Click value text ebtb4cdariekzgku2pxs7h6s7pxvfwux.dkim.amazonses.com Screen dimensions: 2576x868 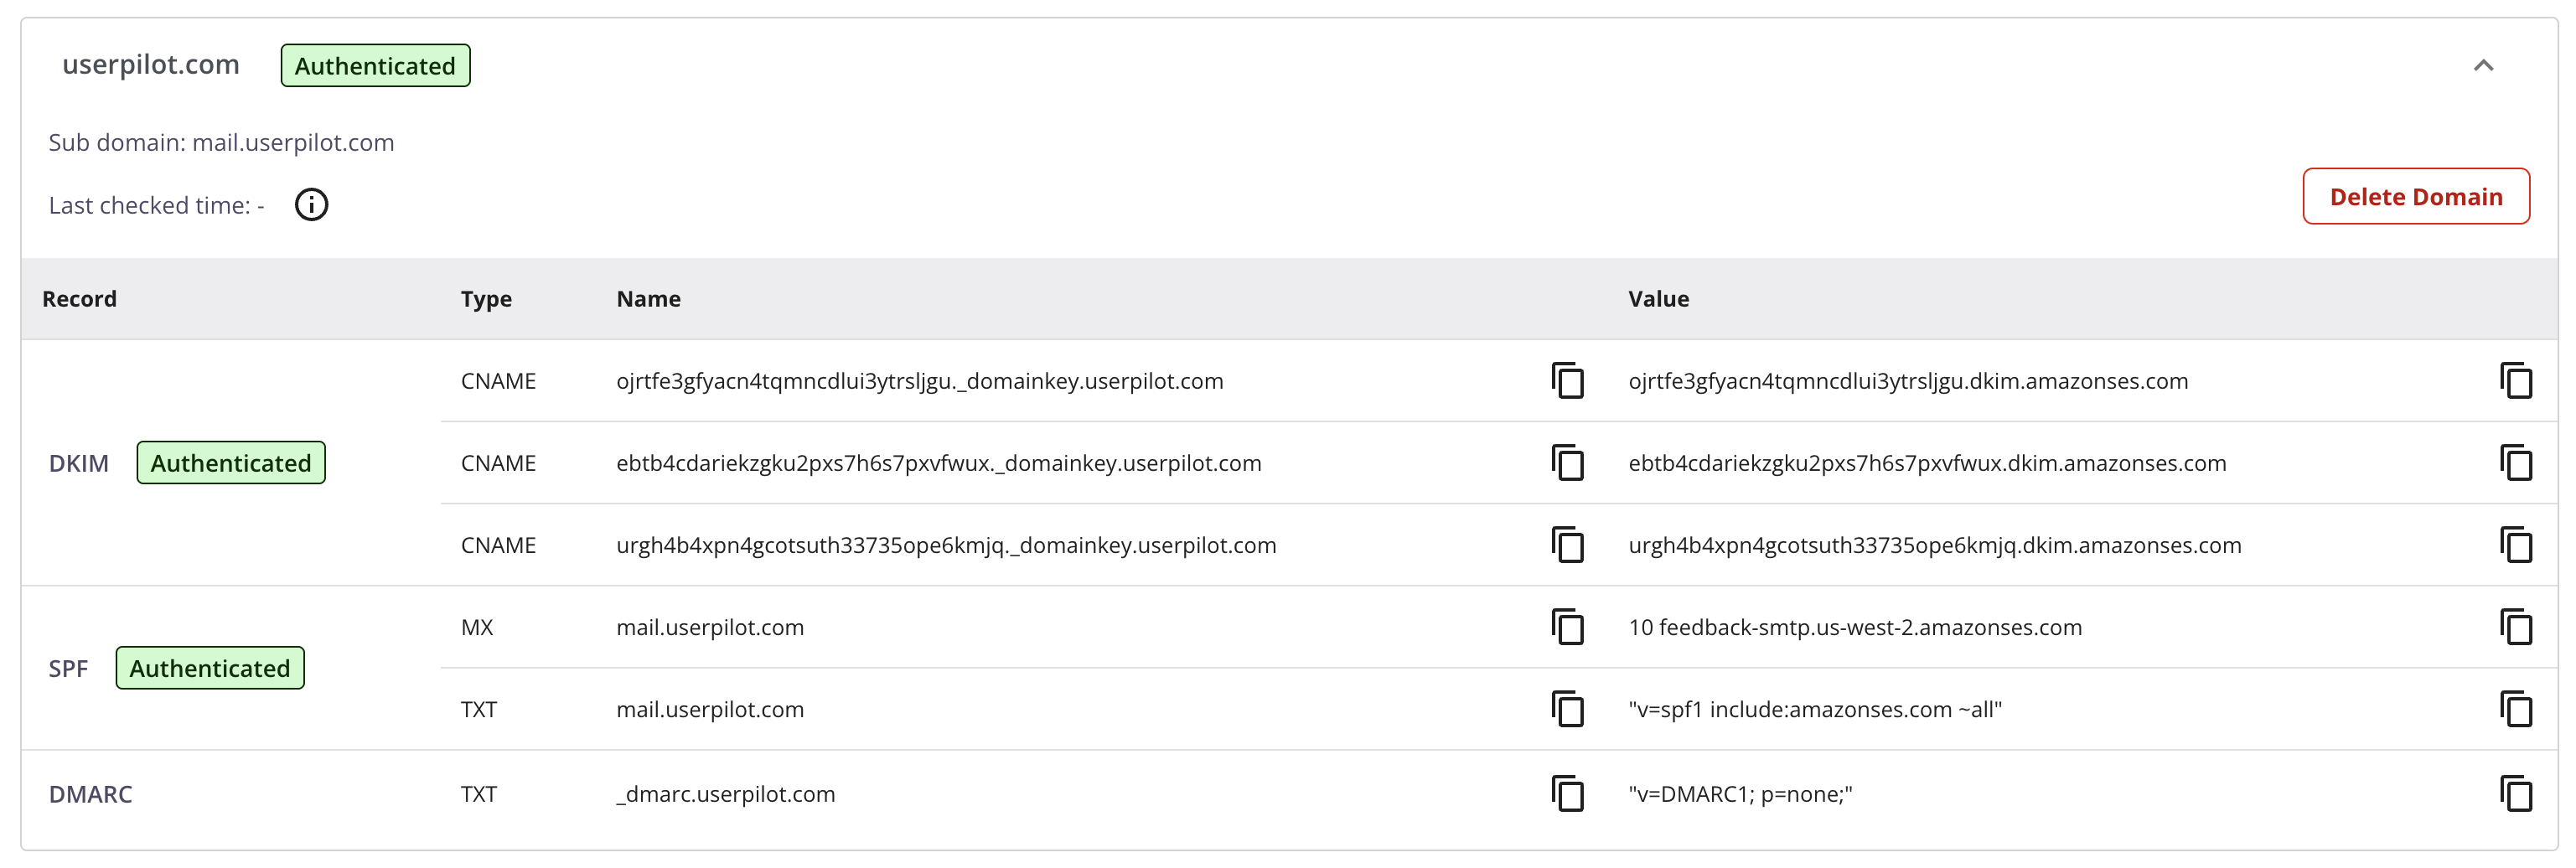[x=1927, y=463]
